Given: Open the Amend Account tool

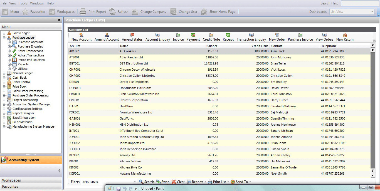Looking at the screenshot, I should coord(107,36).
